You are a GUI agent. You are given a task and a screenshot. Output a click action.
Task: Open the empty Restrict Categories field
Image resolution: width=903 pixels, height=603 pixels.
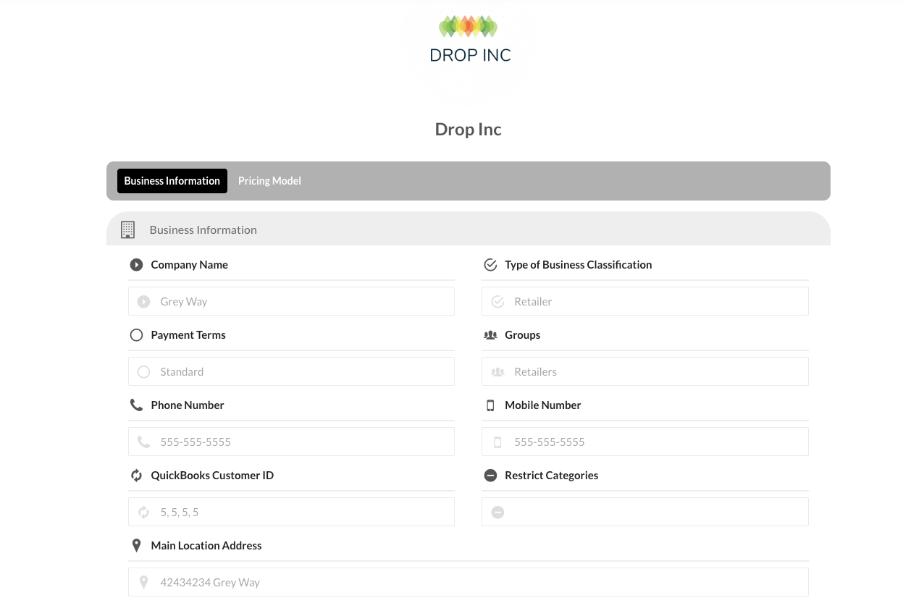point(645,512)
